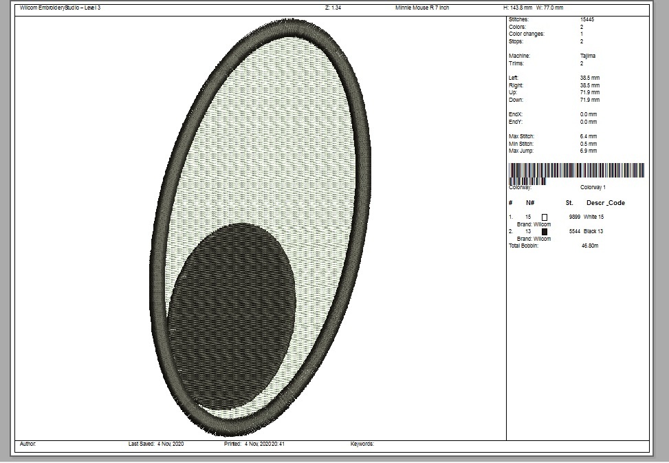Viewport: 669px width, 463px height.
Task: Click the 'Max Stitch:' label
Action: click(521, 136)
